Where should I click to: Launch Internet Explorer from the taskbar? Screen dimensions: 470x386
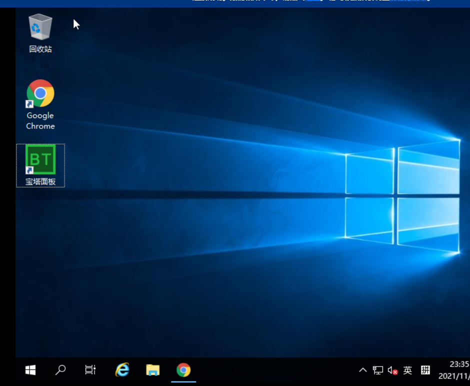pyautogui.click(x=122, y=370)
